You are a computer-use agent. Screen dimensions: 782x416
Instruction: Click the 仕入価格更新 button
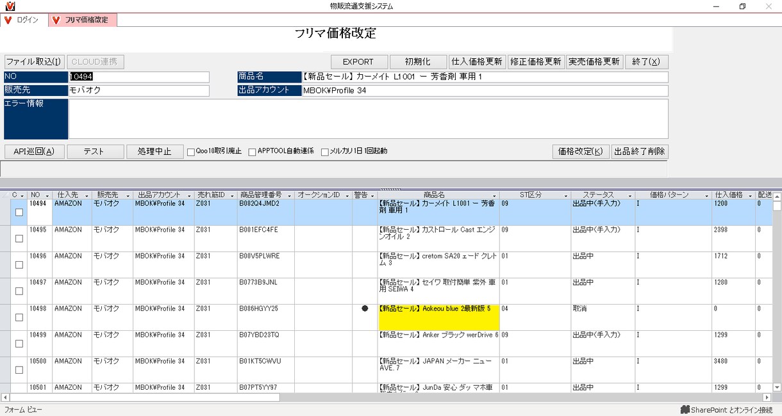(x=477, y=62)
